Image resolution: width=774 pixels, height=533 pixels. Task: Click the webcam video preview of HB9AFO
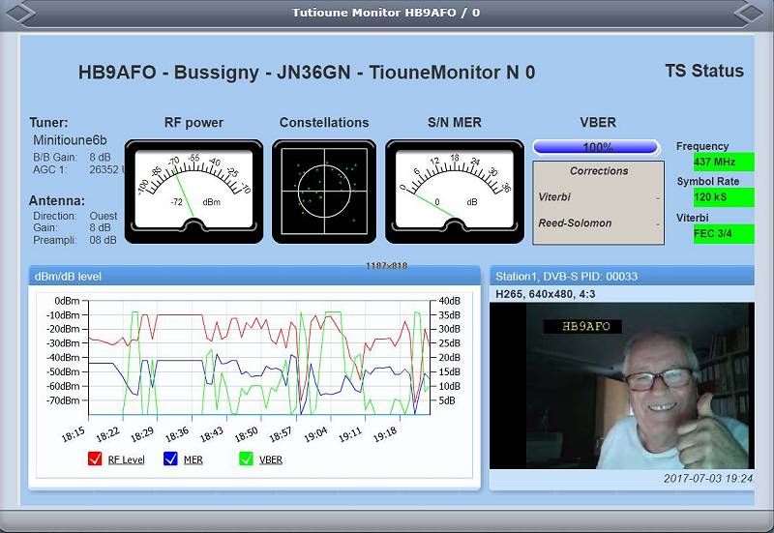[621, 385]
